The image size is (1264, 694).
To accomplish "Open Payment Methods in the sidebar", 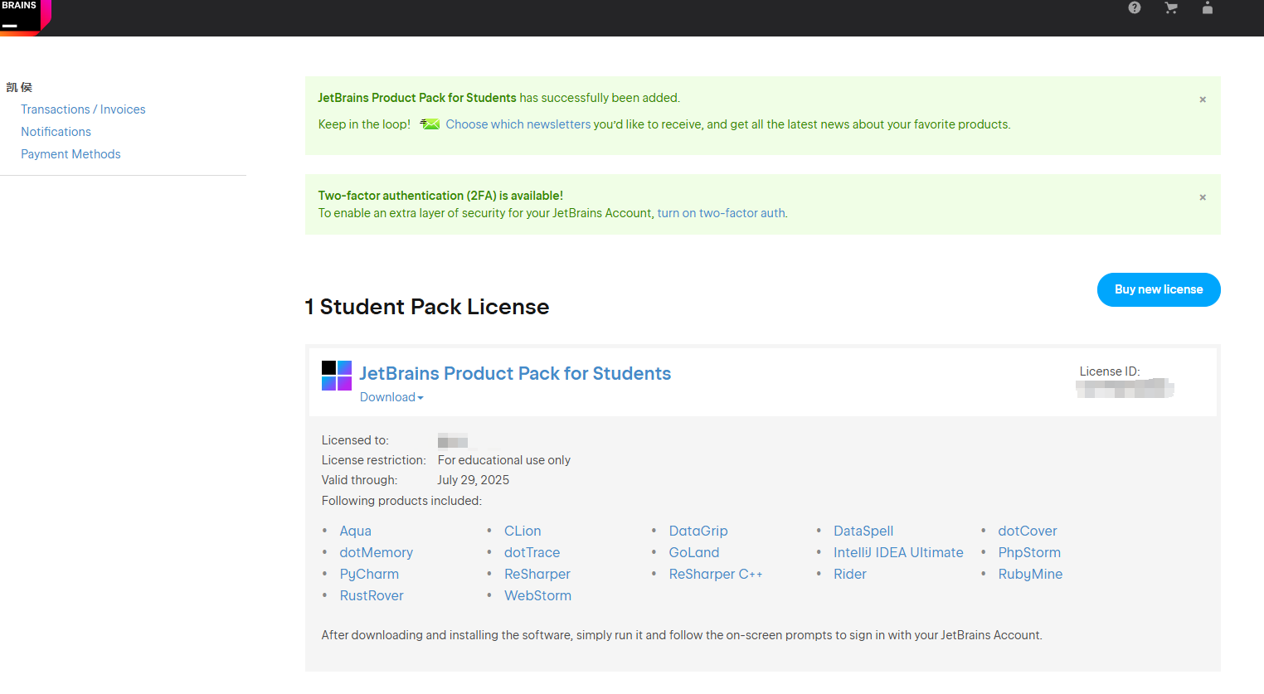I will coord(70,154).
